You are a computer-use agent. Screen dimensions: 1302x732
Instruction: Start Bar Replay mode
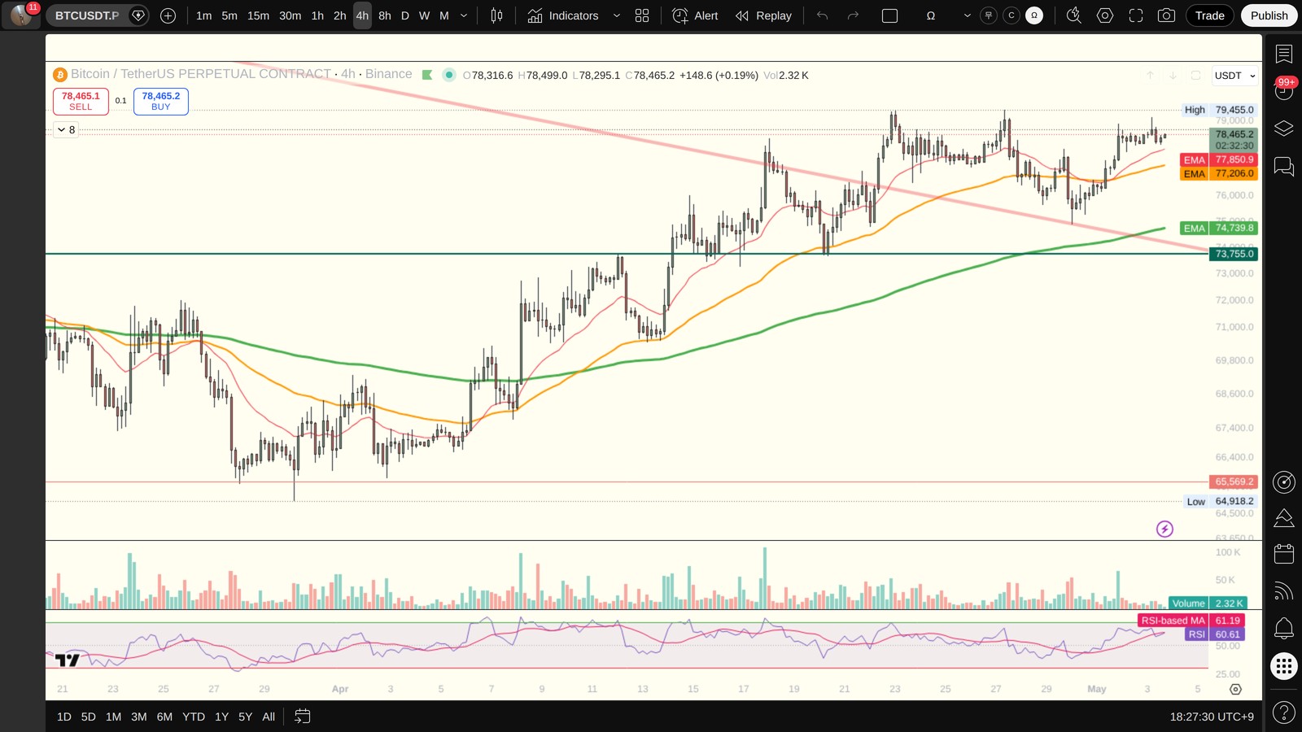click(763, 15)
